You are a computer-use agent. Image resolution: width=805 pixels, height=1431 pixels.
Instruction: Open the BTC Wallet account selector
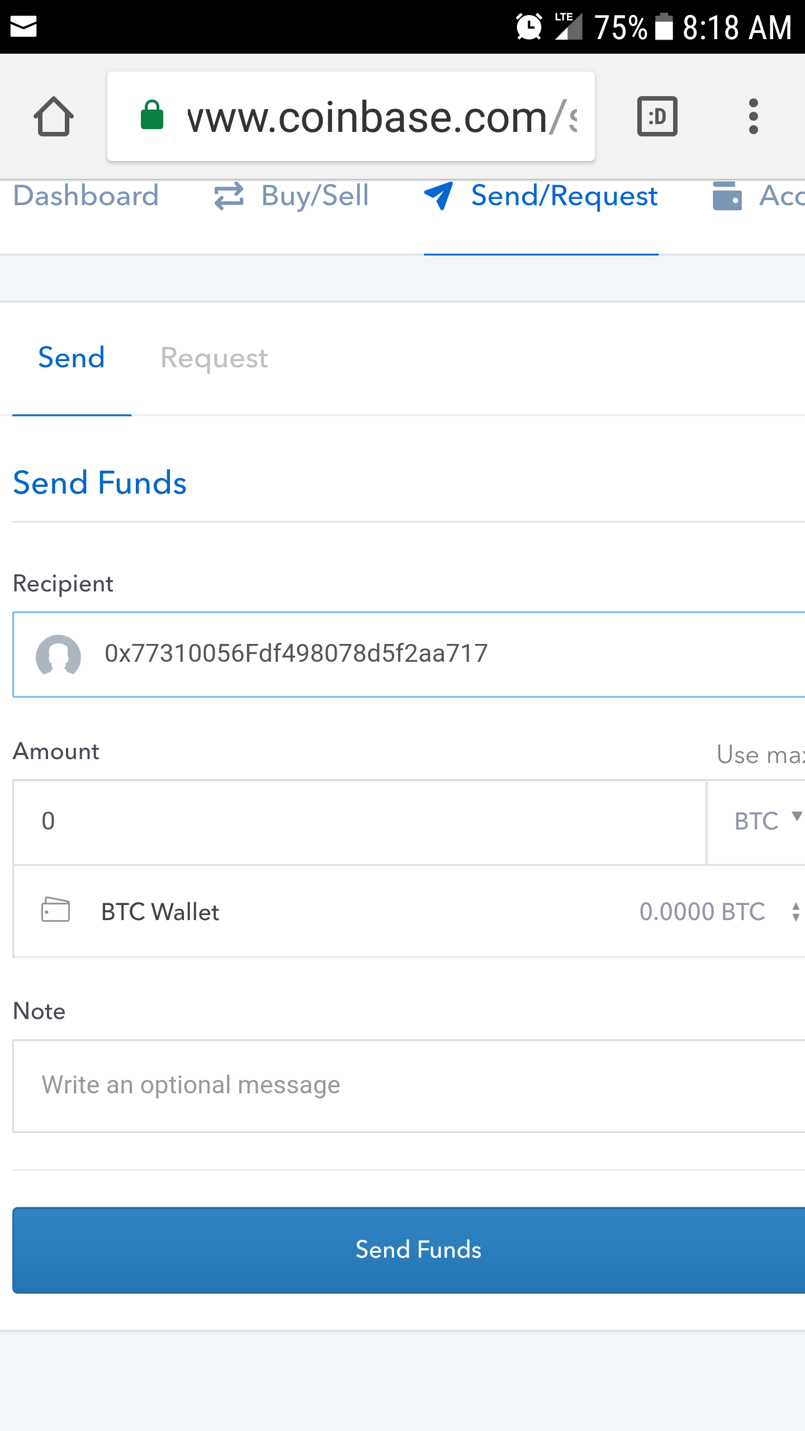(408, 912)
